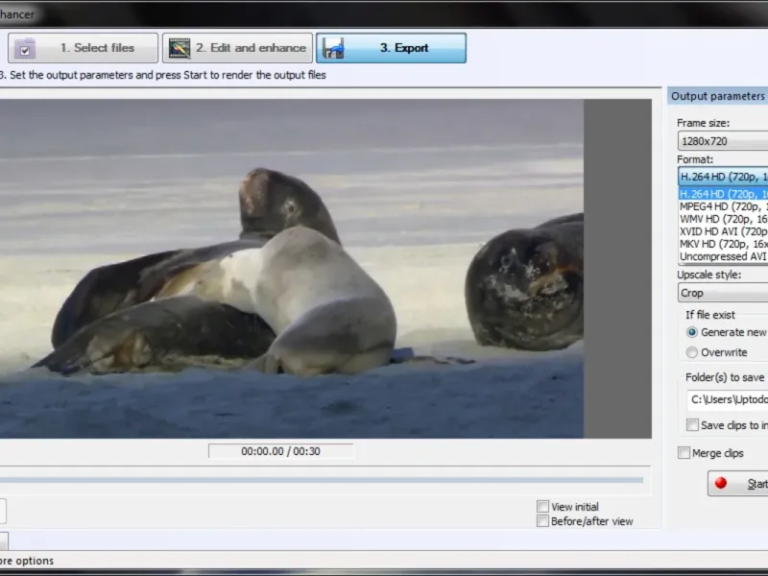Click the output folder path field
This screenshot has width=768, height=576.
coord(727,399)
